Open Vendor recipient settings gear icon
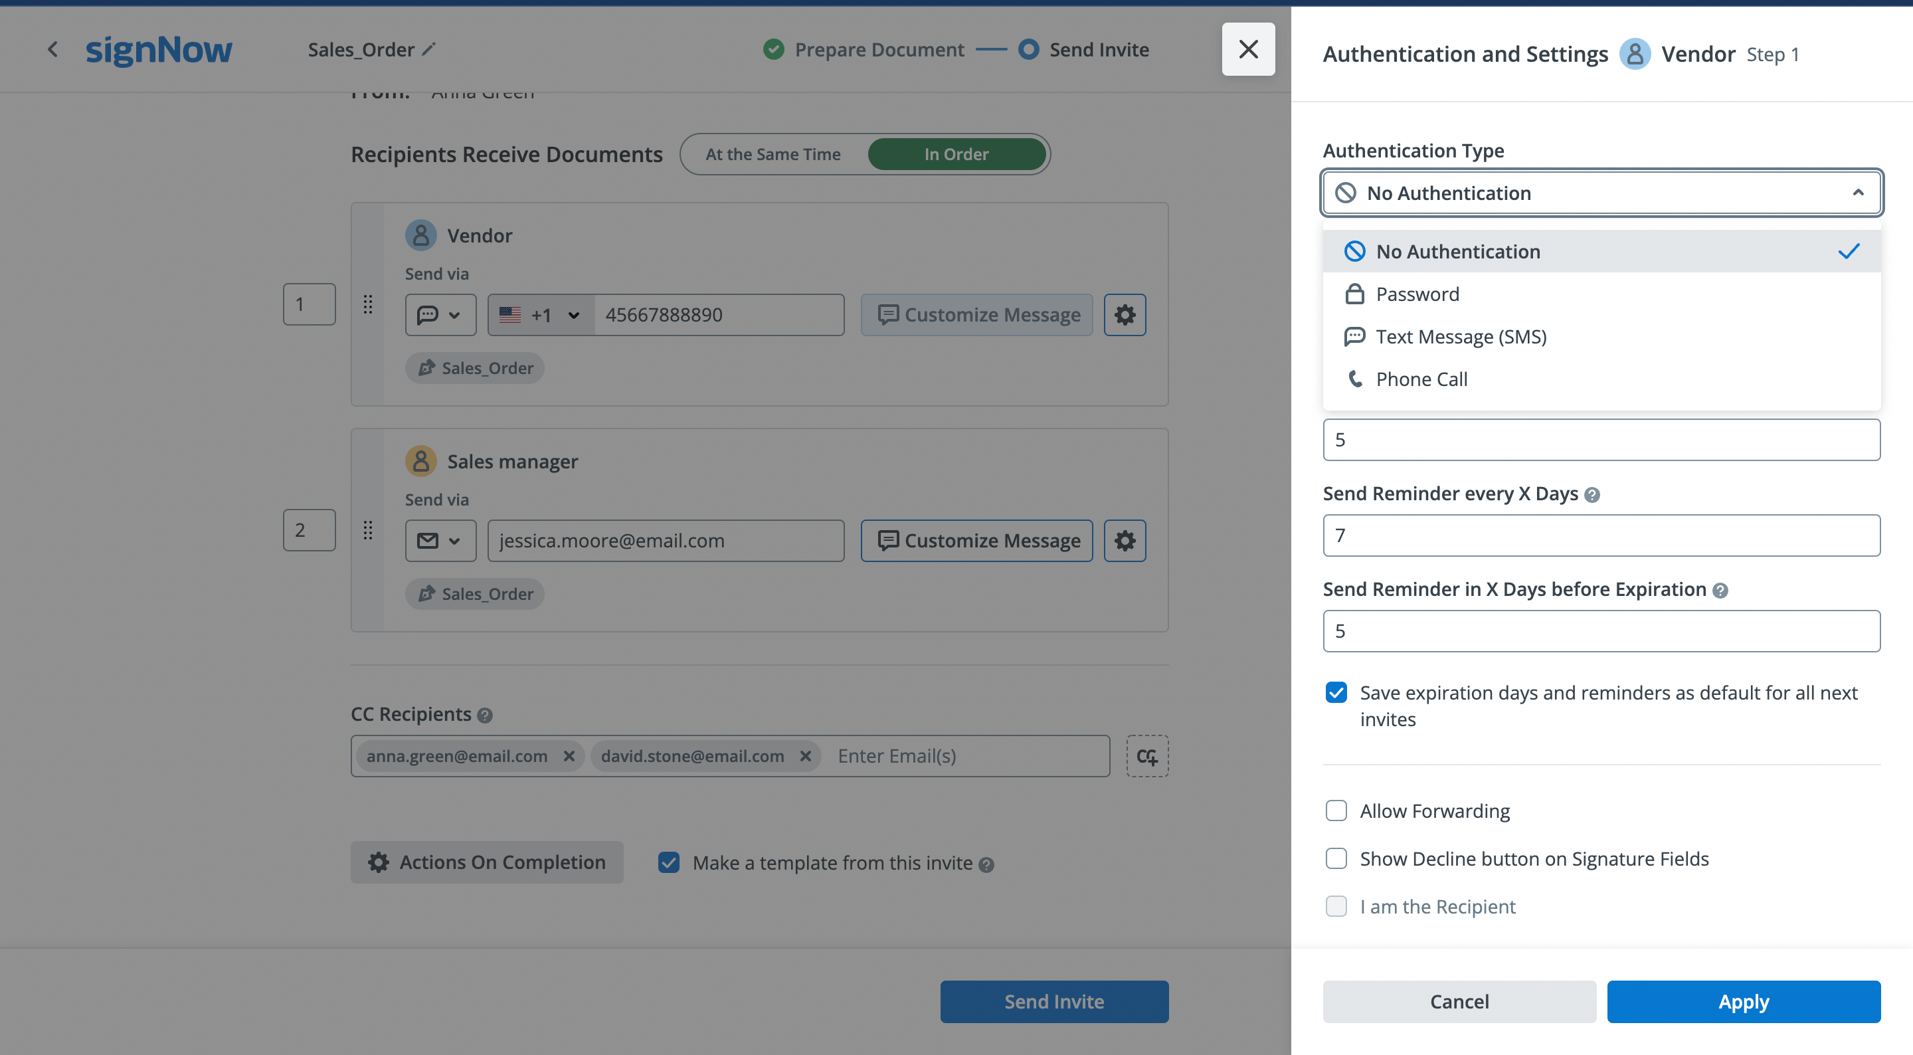The width and height of the screenshot is (1913, 1055). click(x=1125, y=315)
